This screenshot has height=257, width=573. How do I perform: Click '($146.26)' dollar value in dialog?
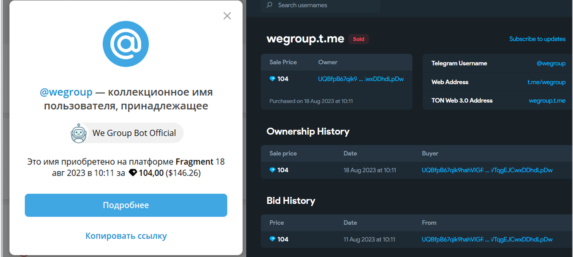point(183,173)
